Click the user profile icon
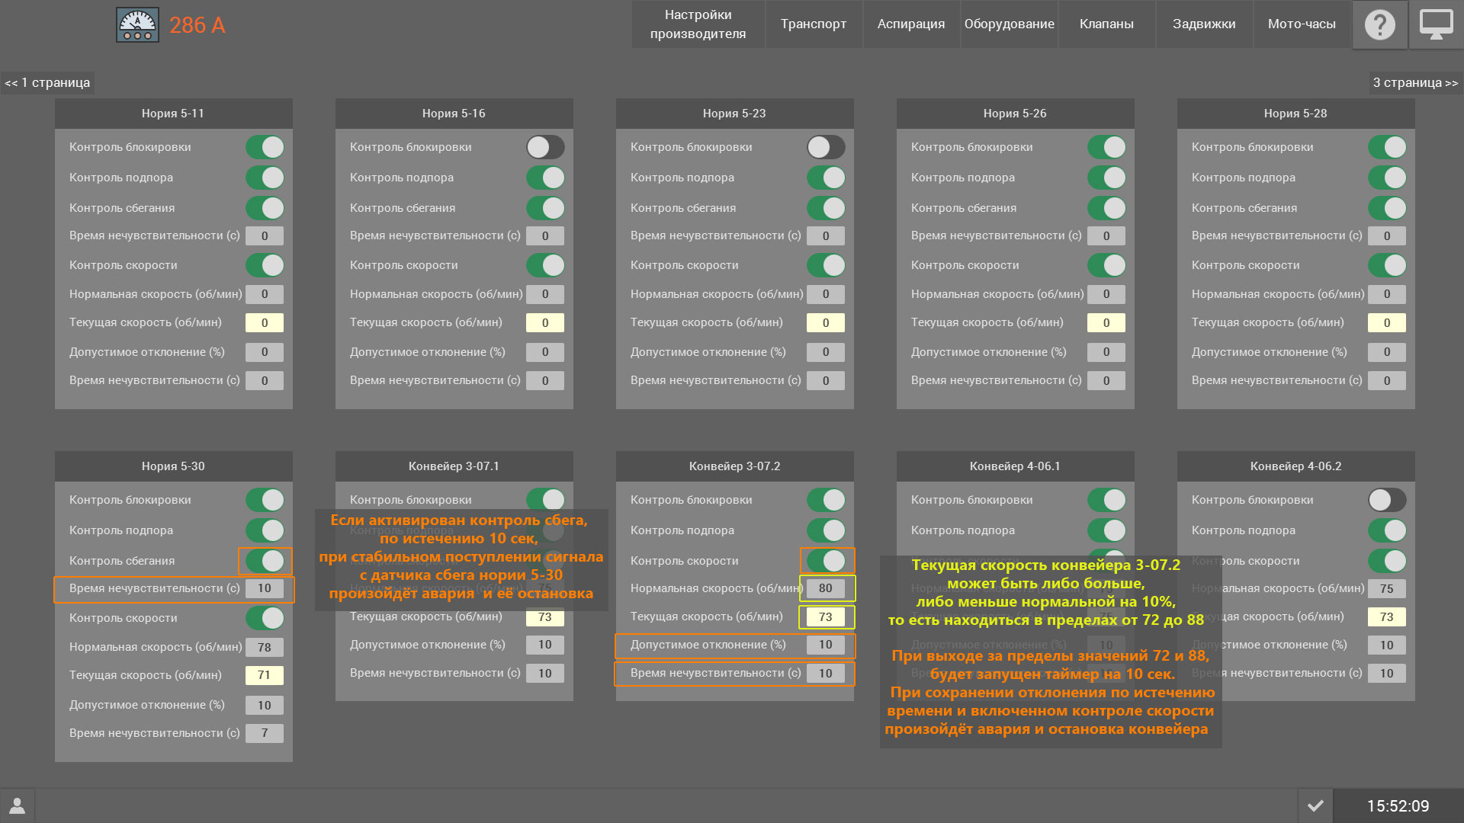Screen dimensions: 1464x823 click(17, 805)
